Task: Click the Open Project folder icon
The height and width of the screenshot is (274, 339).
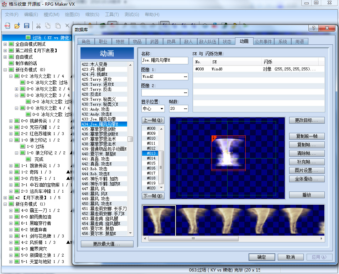Action: 17,26
